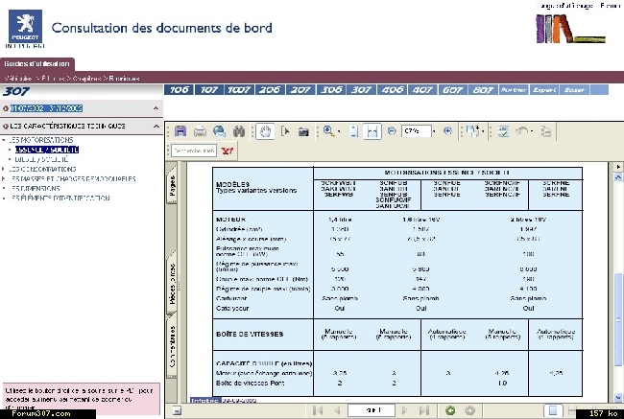Pick the Zoom In magnifier tool

point(328,130)
